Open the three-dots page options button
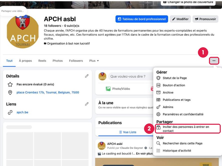The height and width of the screenshot is (166, 222). click(x=214, y=61)
